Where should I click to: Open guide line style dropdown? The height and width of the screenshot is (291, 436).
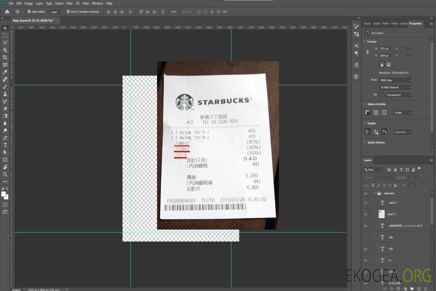[402, 132]
